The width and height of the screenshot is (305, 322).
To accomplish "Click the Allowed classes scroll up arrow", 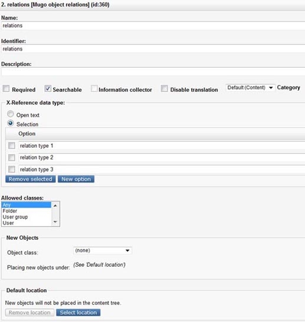I will coord(55,205).
